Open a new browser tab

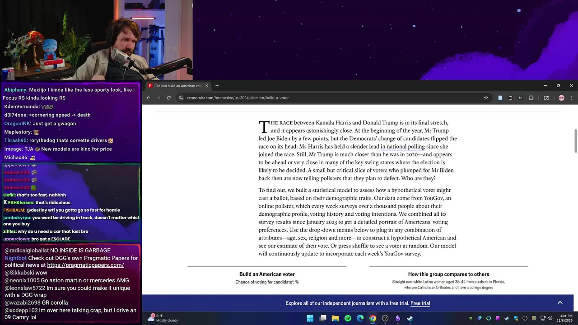point(217,86)
